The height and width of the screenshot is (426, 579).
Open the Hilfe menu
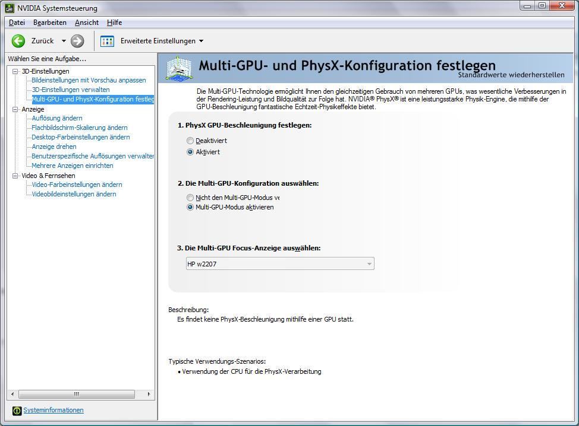pos(115,23)
